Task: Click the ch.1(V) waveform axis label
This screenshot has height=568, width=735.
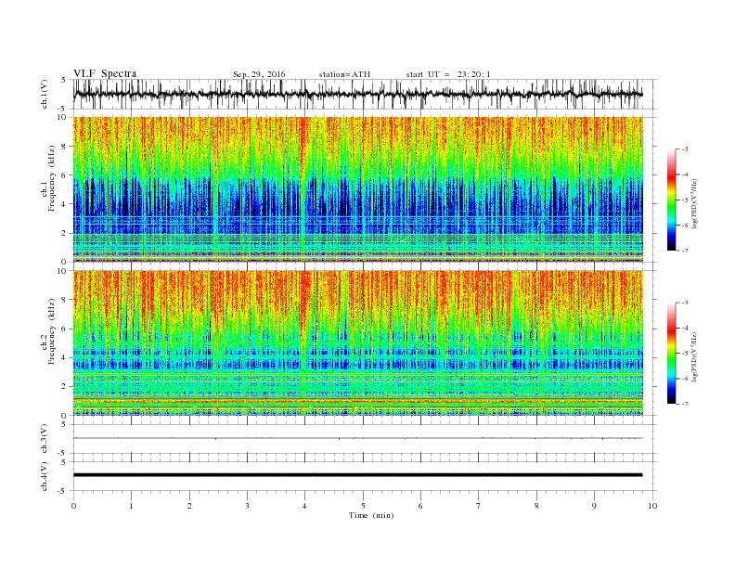Action: [45, 94]
